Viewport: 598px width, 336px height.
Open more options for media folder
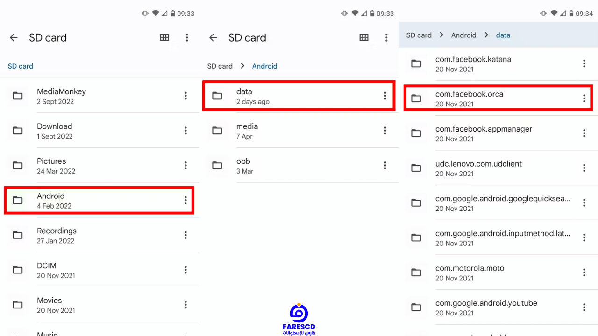(x=385, y=131)
